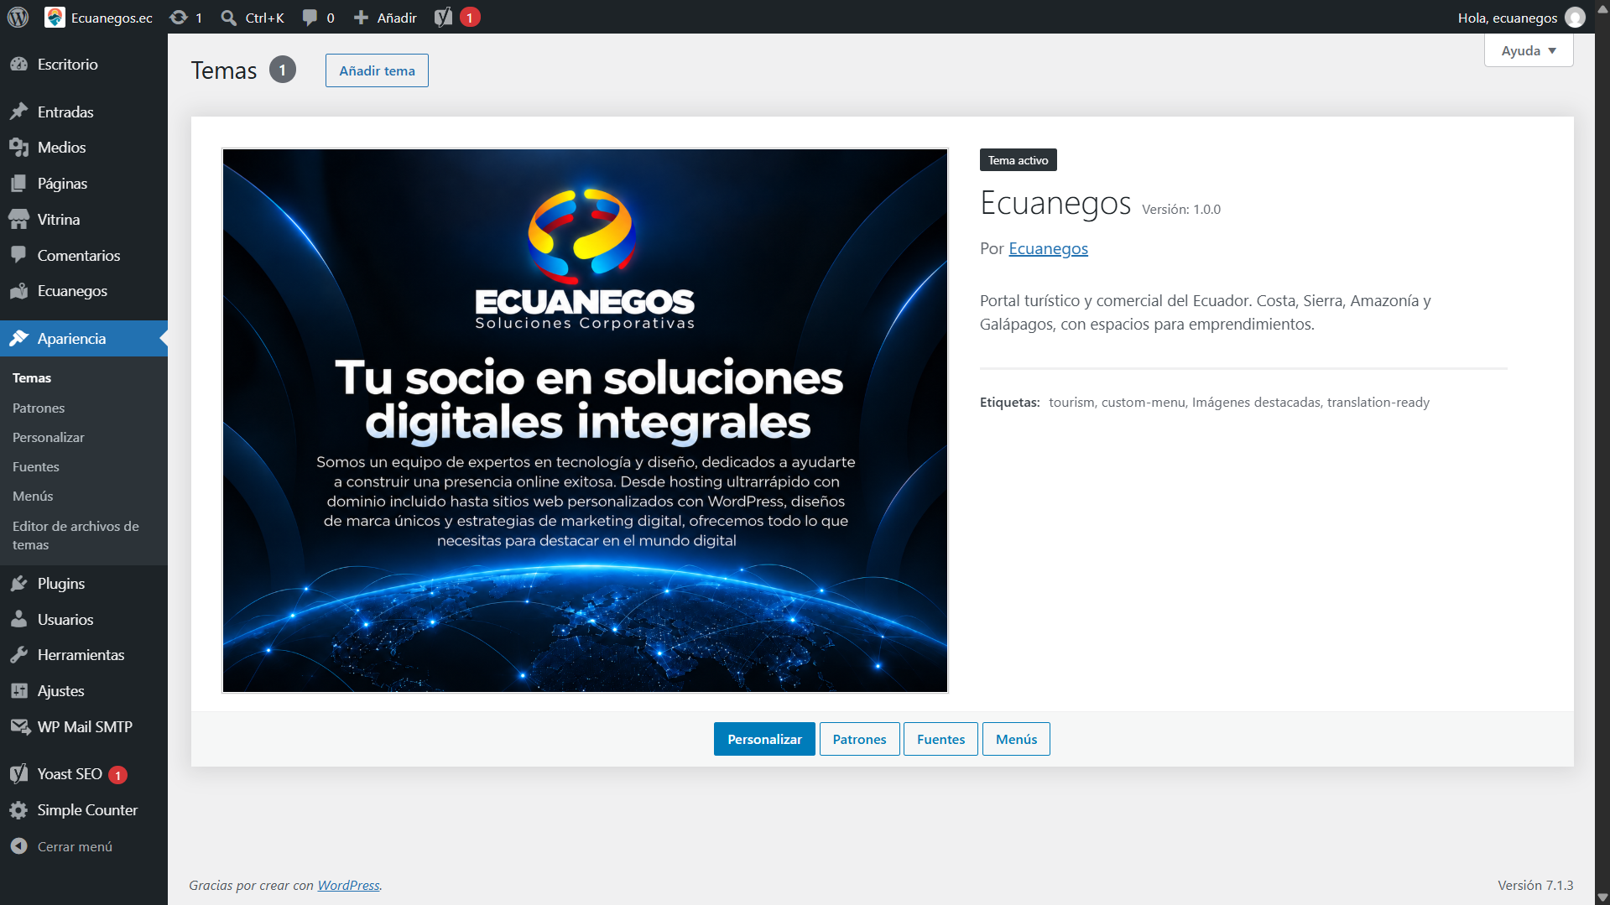Open the Ecuanegos author link

[1048, 248]
